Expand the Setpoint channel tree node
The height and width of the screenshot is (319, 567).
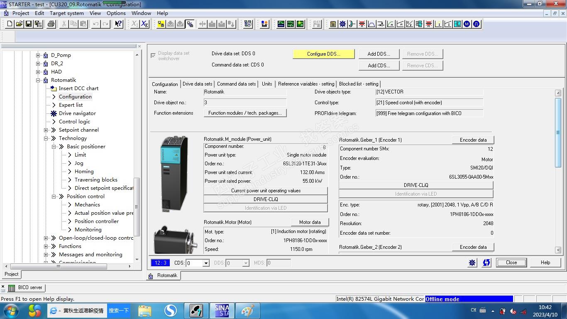coord(46,130)
